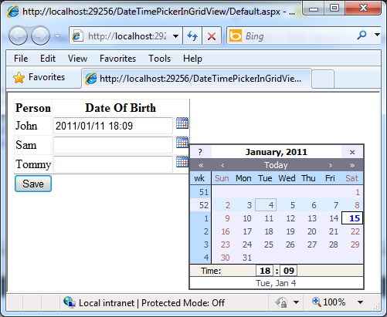Open the Tools menu

coord(159,59)
